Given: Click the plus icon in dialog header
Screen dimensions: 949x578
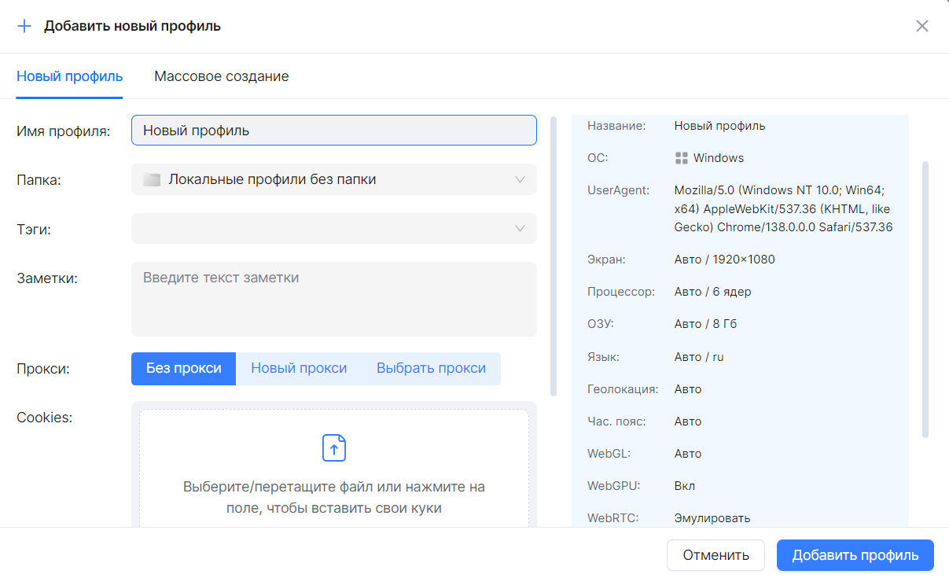Looking at the screenshot, I should (24, 26).
